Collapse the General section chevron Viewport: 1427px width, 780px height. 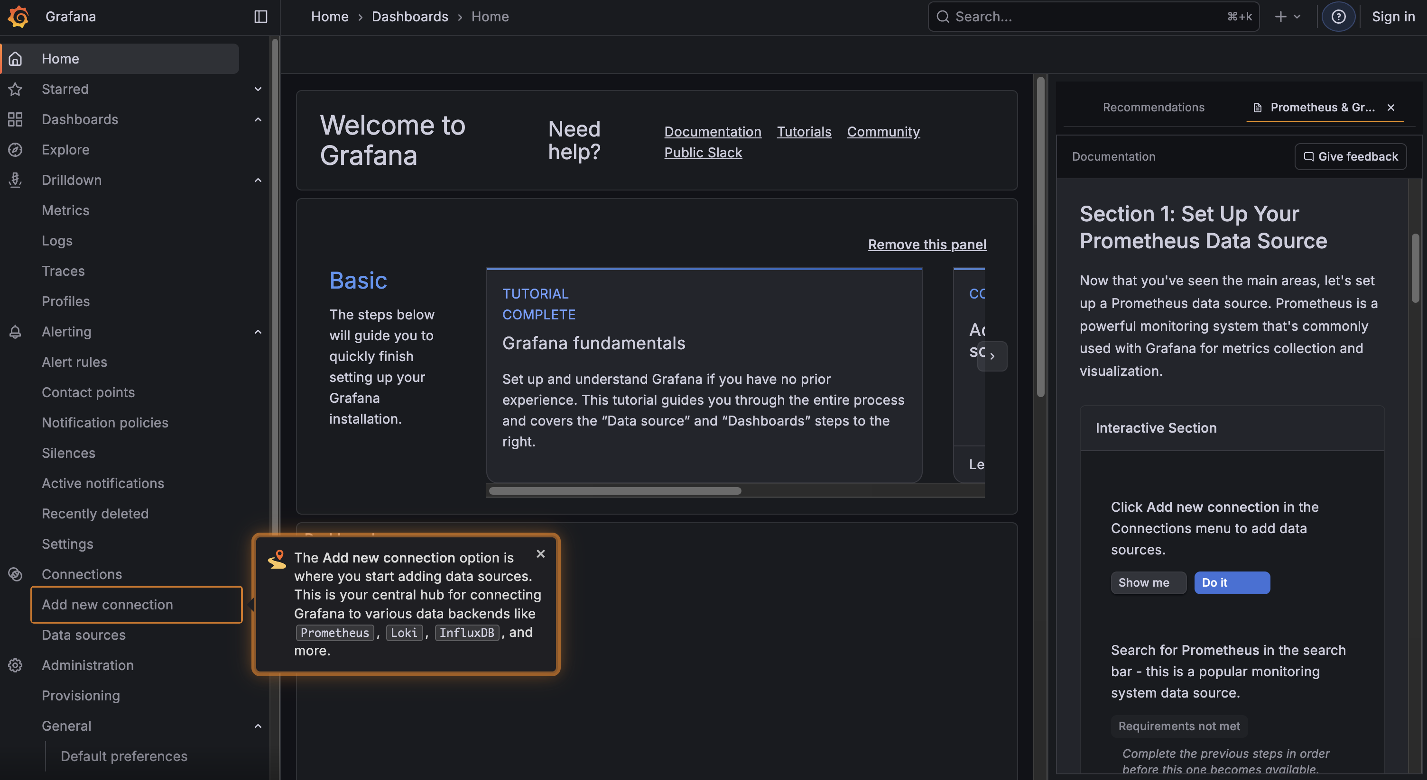point(258,725)
